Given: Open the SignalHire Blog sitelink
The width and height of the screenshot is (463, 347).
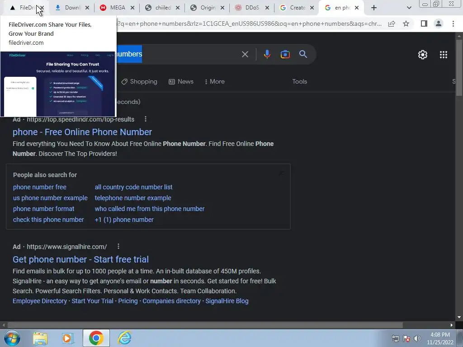Looking at the screenshot, I should 227,301.
